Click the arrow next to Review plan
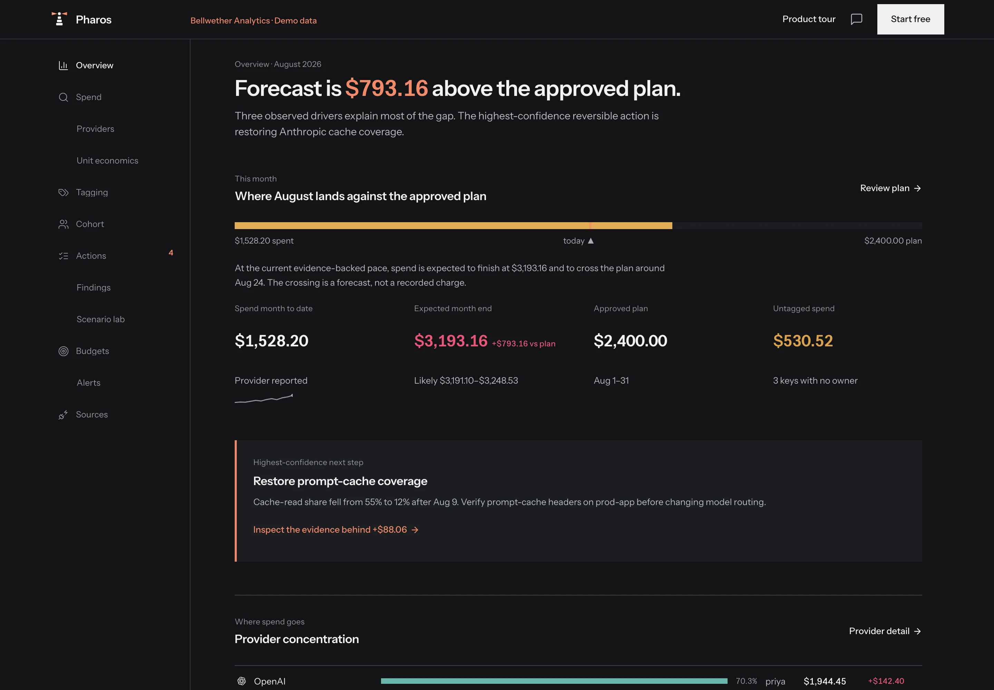994x690 pixels. pyautogui.click(x=917, y=188)
